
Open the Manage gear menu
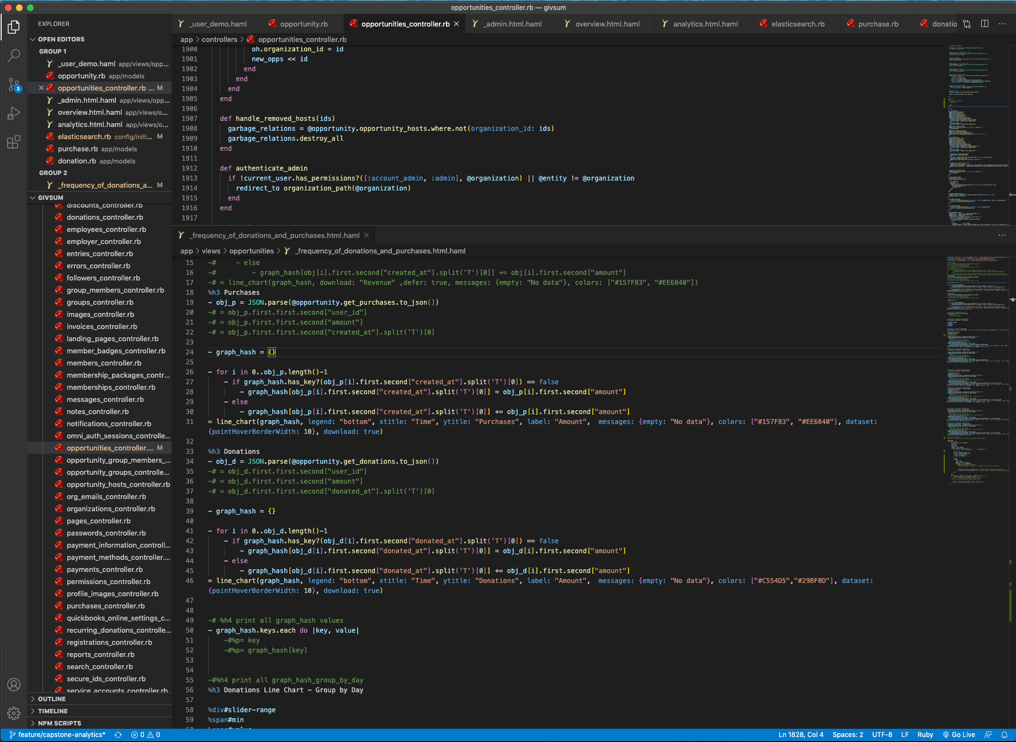(x=14, y=713)
